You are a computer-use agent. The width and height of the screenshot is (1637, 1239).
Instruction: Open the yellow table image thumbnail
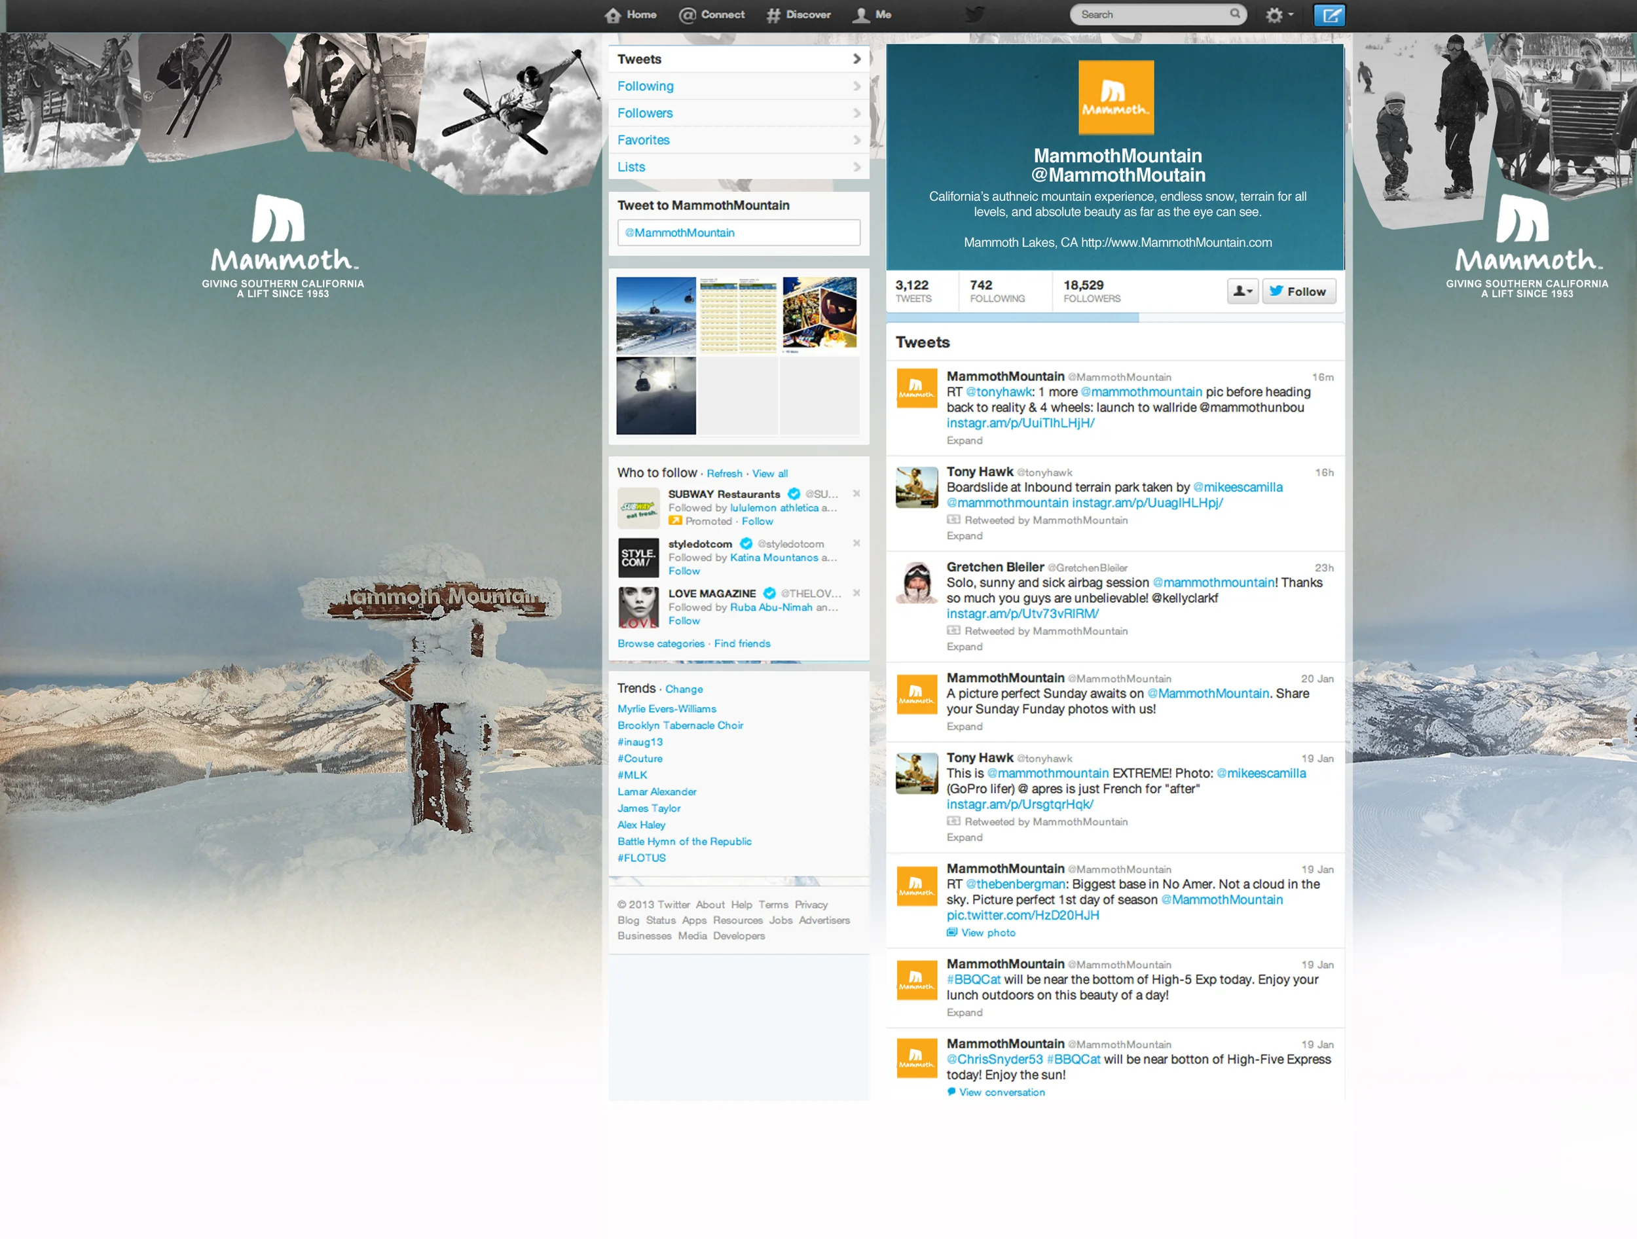point(739,316)
